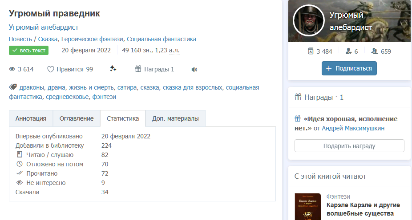Click the sparkle recommend icon

113,69
